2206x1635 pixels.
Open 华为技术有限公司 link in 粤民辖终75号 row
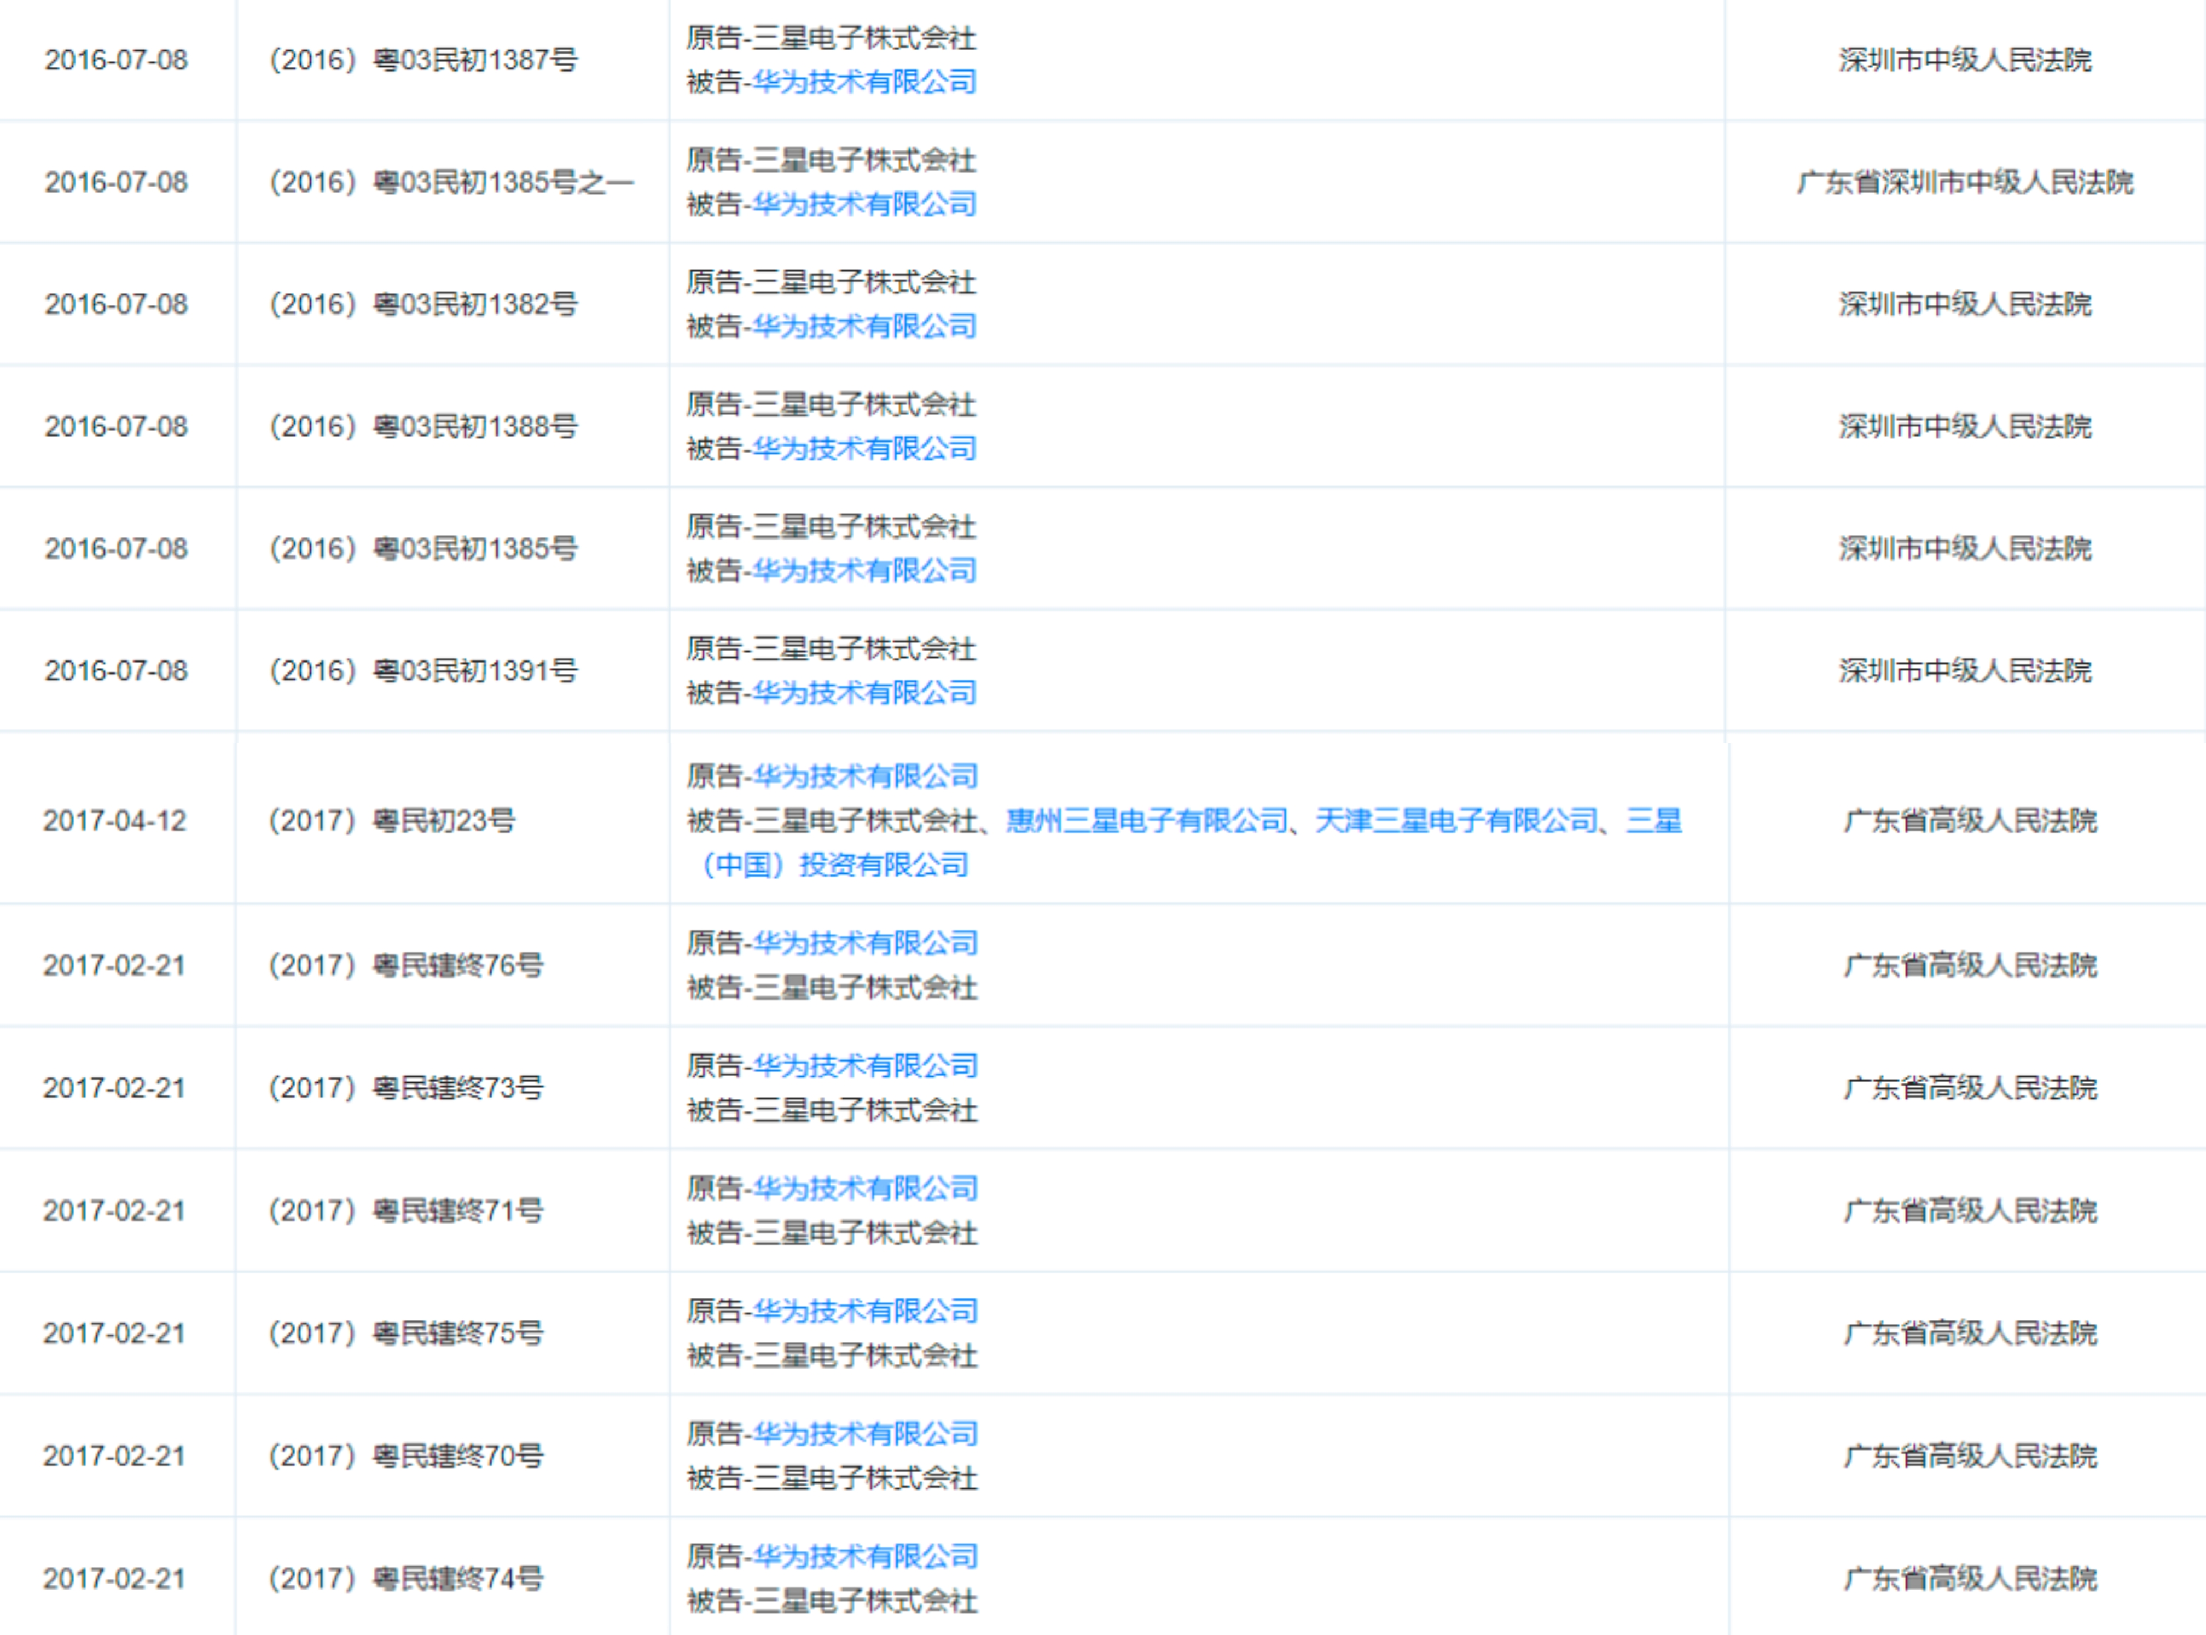865,1312
